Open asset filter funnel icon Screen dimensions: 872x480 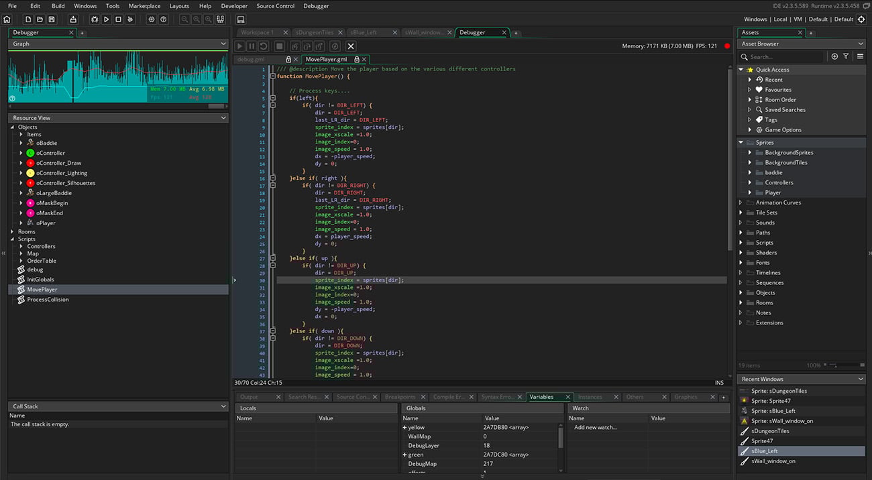846,57
